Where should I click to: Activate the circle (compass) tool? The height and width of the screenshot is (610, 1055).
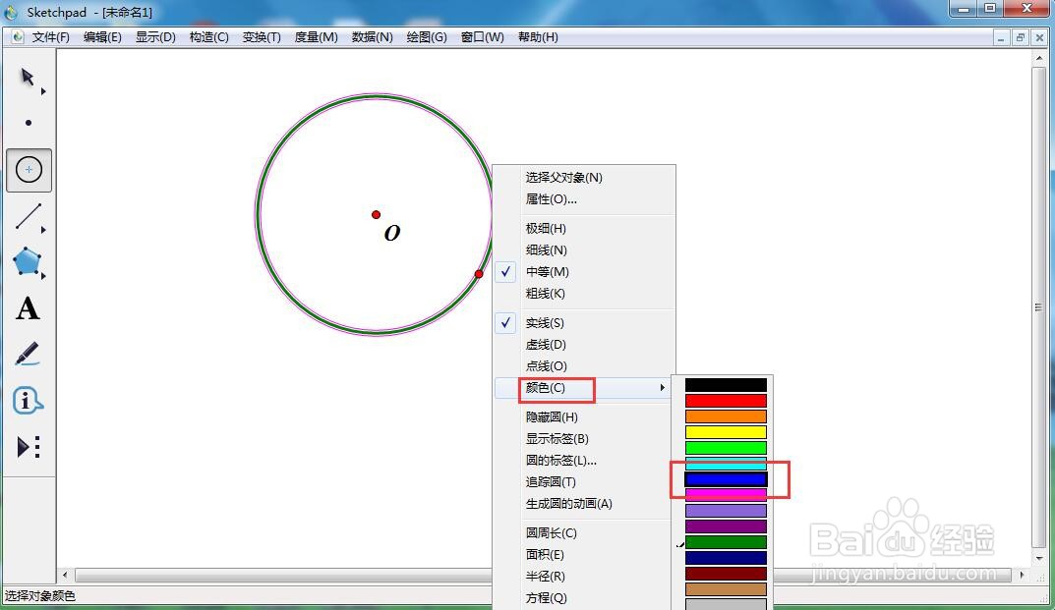28,169
